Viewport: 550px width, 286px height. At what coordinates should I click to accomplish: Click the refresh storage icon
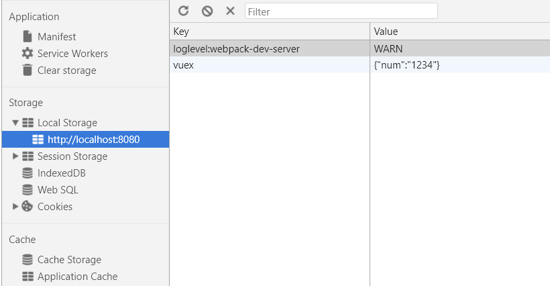(x=183, y=11)
